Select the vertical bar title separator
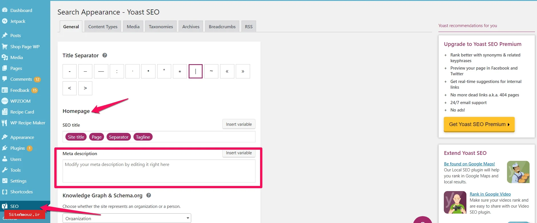 pyautogui.click(x=195, y=71)
